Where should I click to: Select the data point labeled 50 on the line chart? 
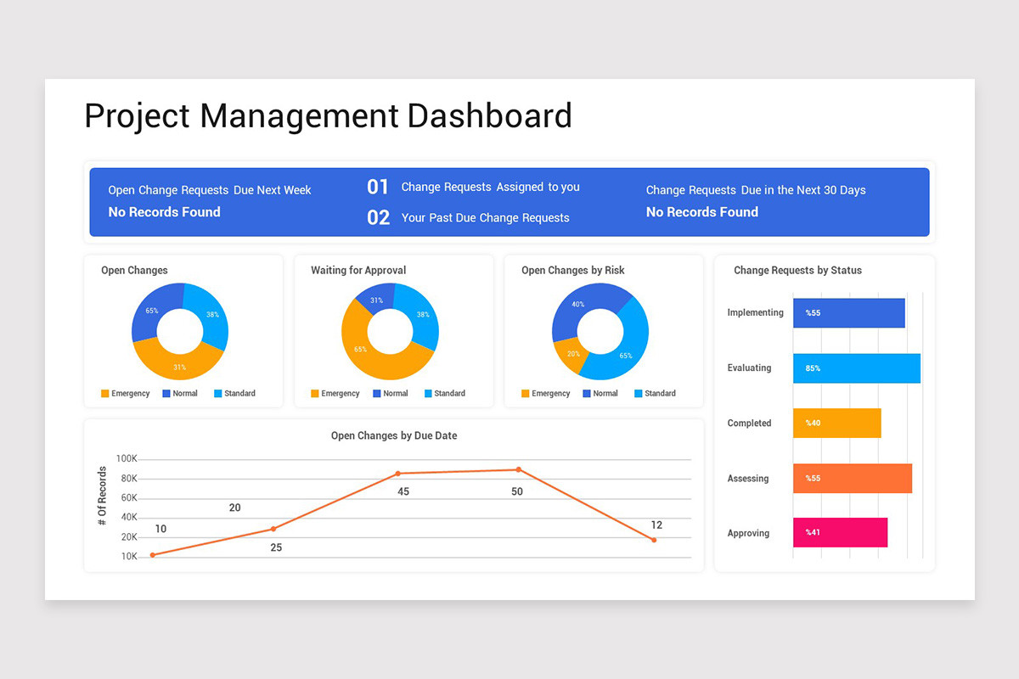(517, 469)
